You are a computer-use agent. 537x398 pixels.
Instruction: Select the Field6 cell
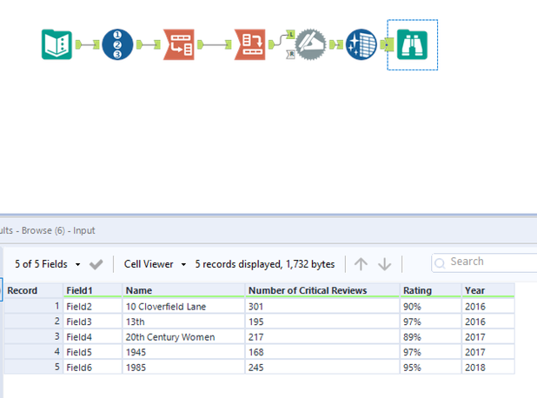click(93, 368)
